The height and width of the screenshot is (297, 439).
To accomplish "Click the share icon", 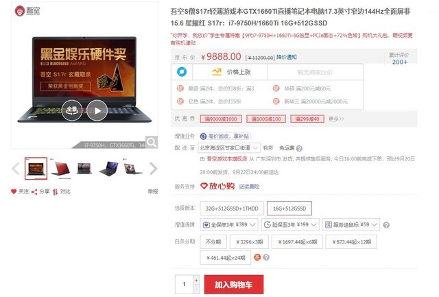I will pos(34,192).
